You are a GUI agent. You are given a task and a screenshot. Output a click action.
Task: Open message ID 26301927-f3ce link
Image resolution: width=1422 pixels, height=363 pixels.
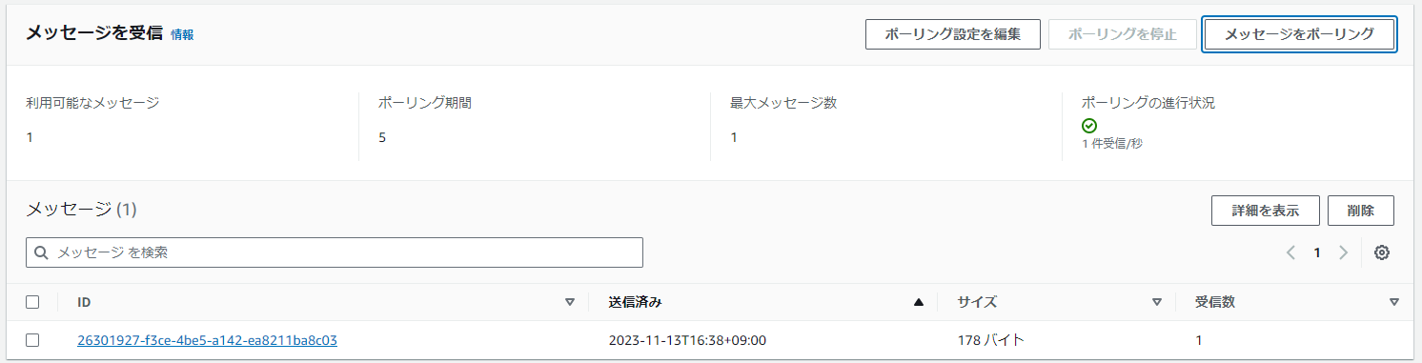(x=208, y=339)
